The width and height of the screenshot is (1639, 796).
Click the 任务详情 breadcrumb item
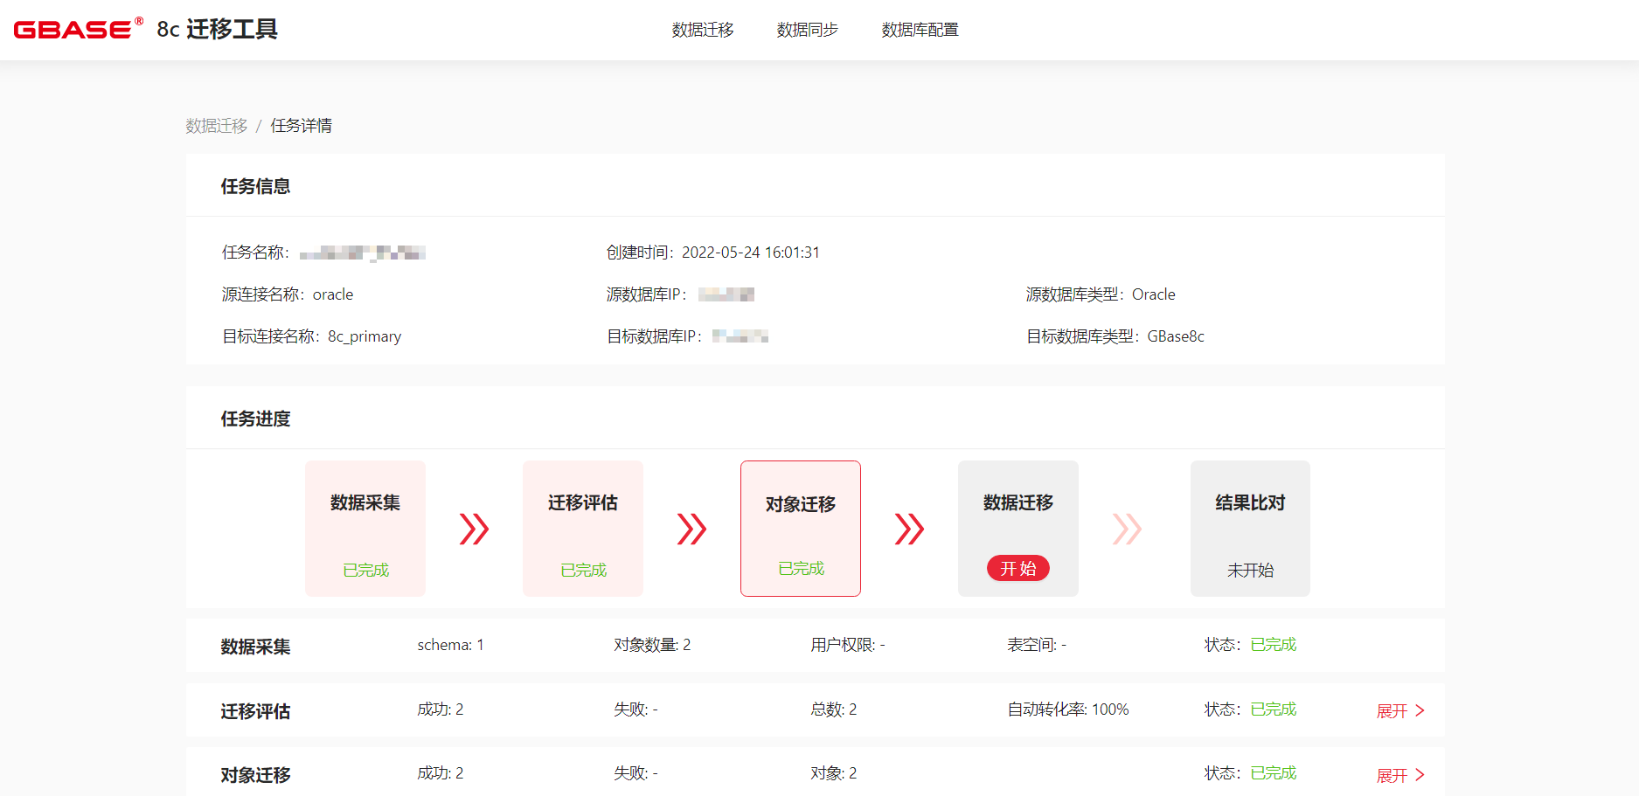pyautogui.click(x=301, y=126)
